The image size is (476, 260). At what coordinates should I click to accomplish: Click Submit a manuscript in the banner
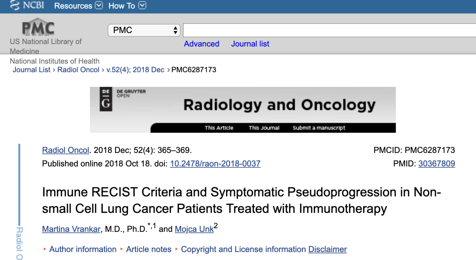tap(319, 128)
